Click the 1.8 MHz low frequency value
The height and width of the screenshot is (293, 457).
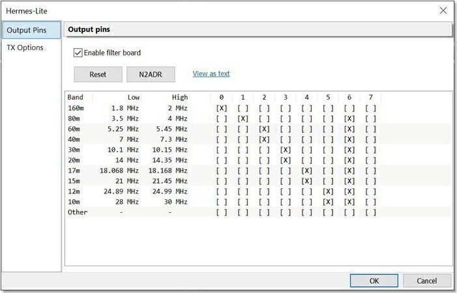(x=125, y=108)
